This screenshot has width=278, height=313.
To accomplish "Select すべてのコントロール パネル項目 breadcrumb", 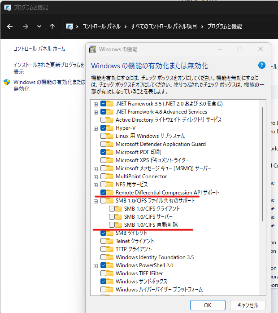I will 164,26.
